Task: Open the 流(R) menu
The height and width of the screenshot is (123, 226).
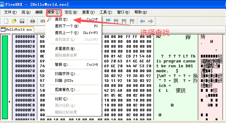Action: [26, 12]
